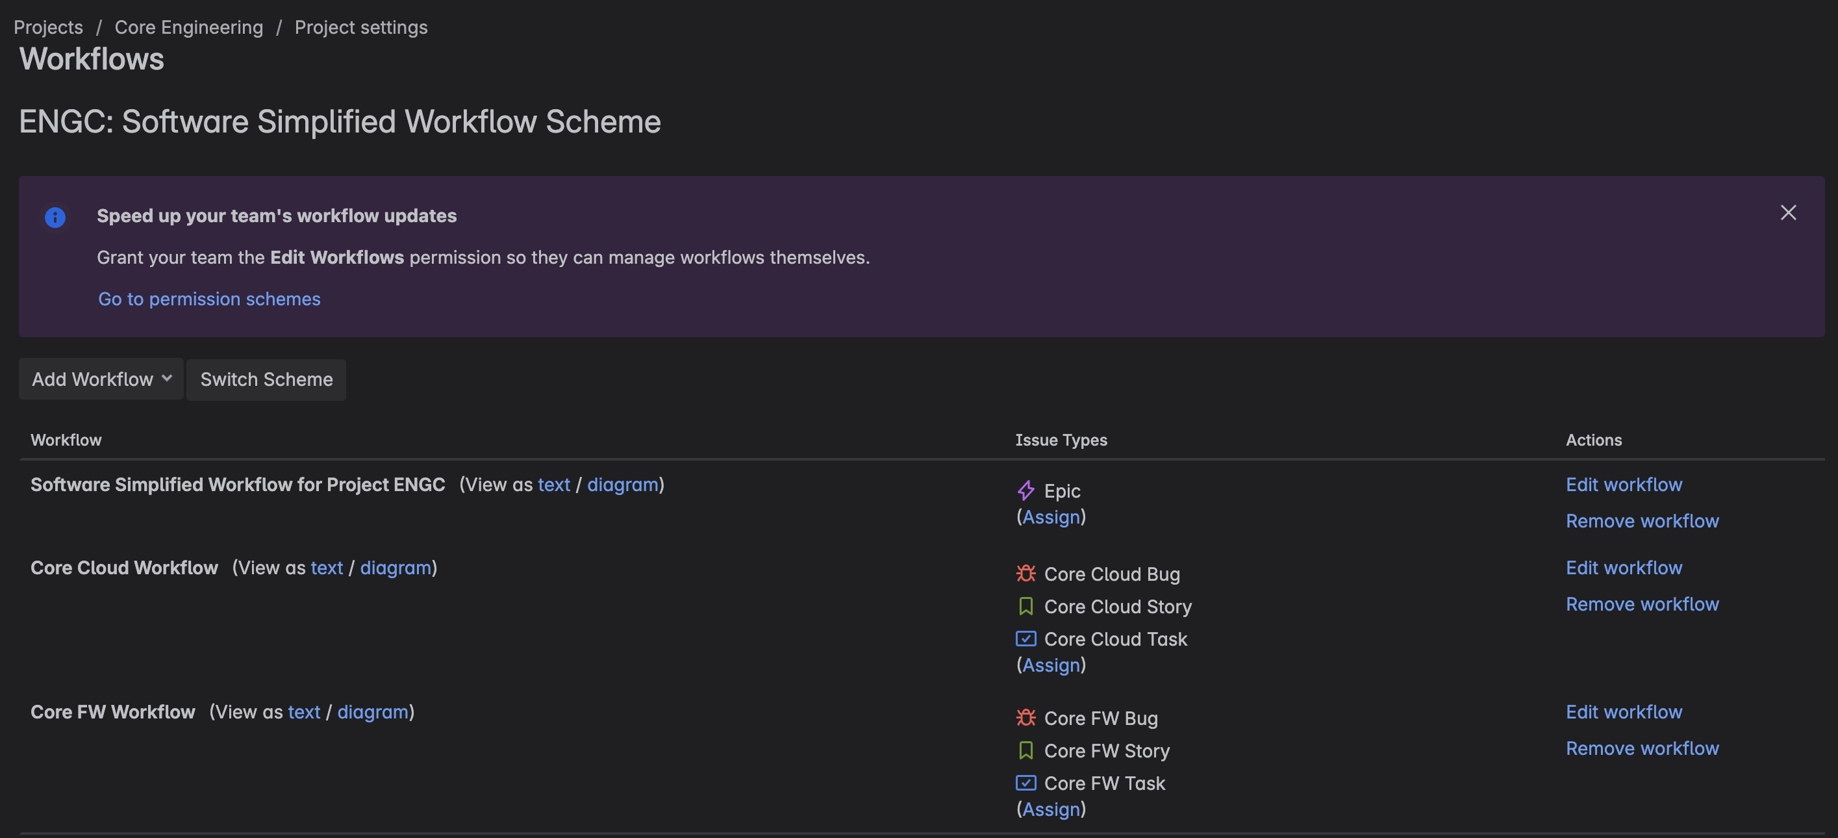The image size is (1838, 838).
Task: Click the Switch Scheme button
Action: [x=266, y=379]
